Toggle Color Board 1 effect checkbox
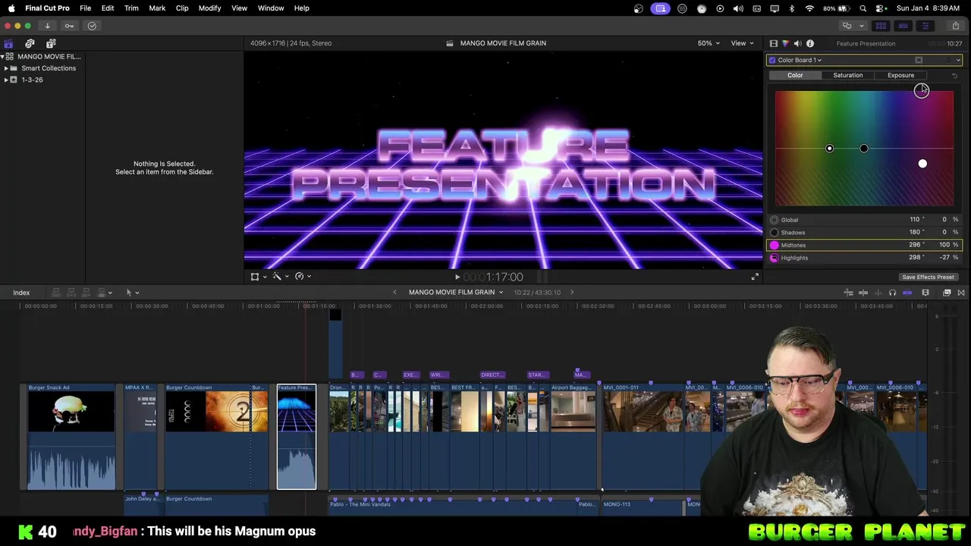Viewport: 971px width, 546px height. [772, 60]
